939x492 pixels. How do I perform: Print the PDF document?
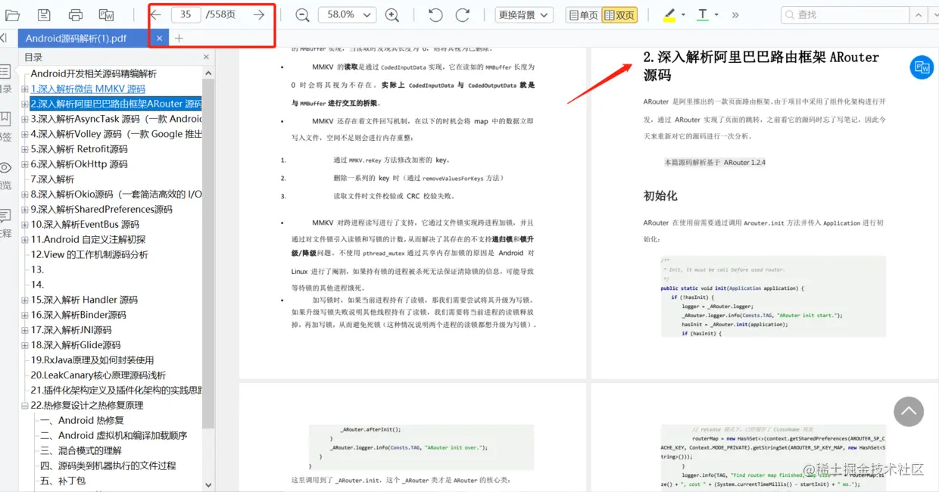76,14
